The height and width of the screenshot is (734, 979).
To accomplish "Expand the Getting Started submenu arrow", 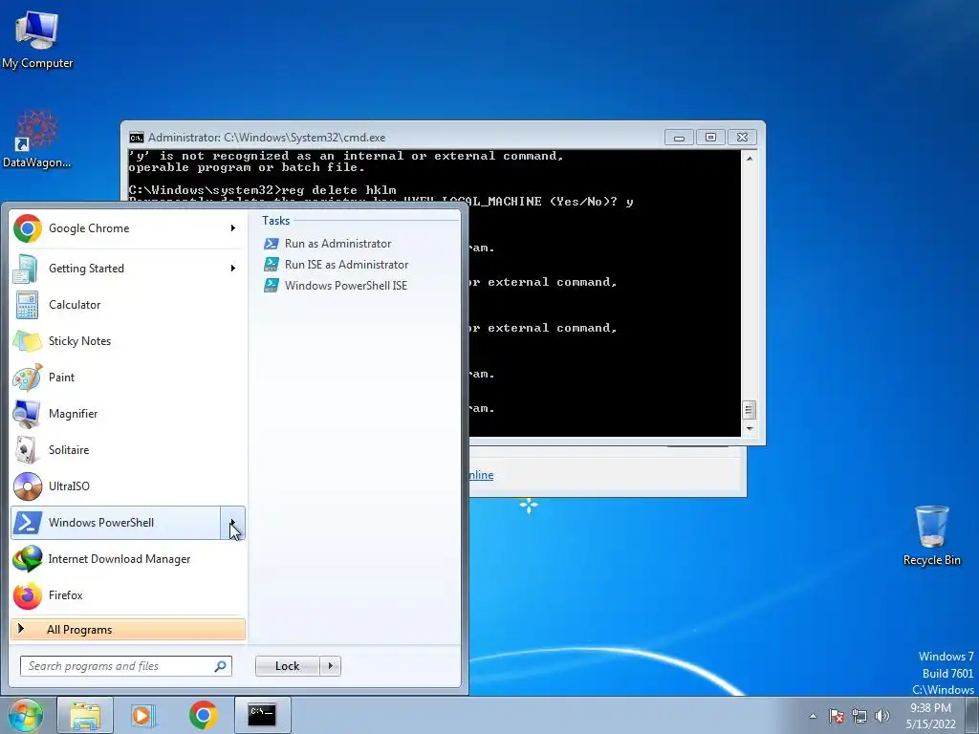I will pos(233,269).
